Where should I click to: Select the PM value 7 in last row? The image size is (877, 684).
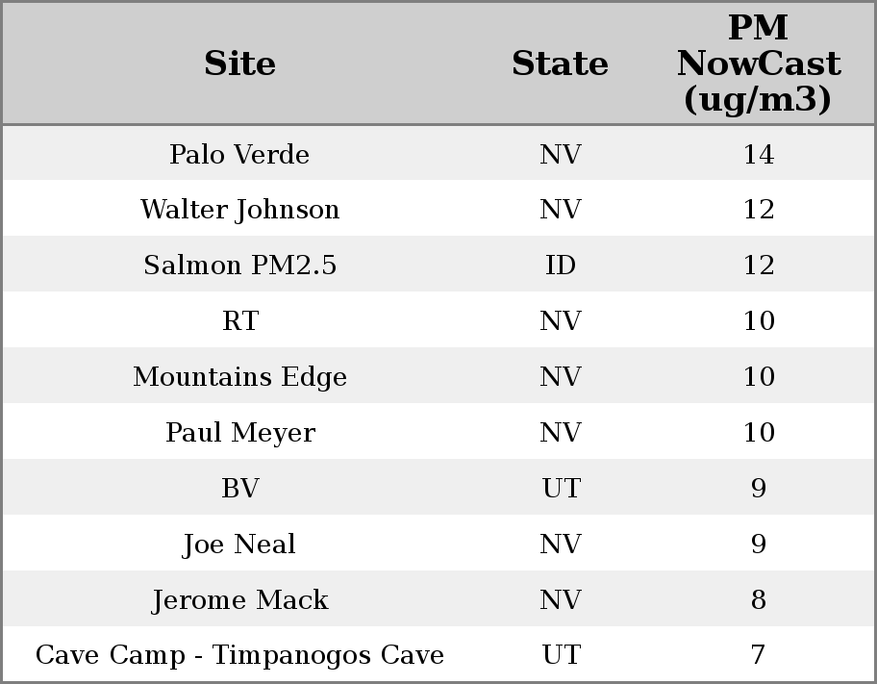click(x=758, y=655)
